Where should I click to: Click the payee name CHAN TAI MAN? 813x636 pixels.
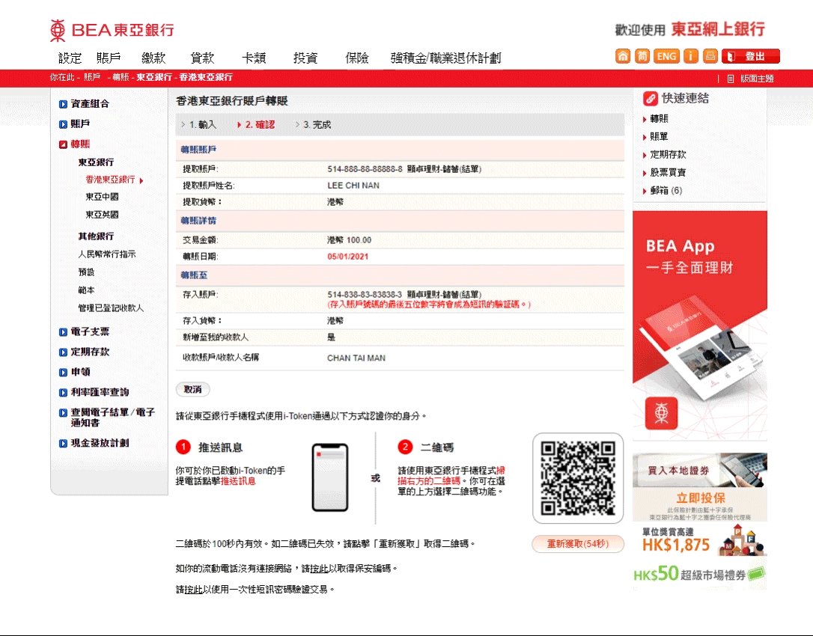[356, 358]
